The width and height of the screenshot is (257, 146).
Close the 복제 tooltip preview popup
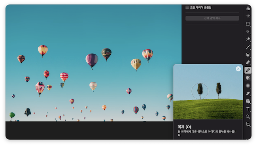point(238,69)
